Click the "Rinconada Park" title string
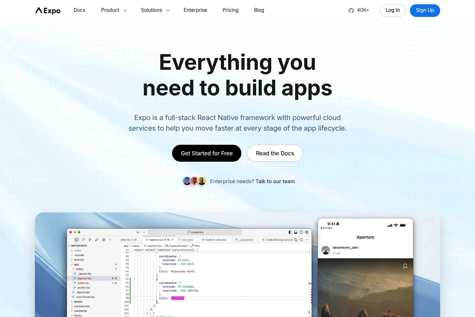 click(183, 272)
